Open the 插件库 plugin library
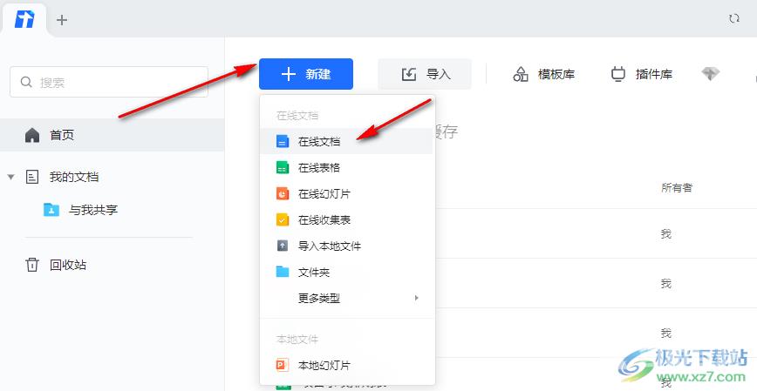 click(x=642, y=74)
